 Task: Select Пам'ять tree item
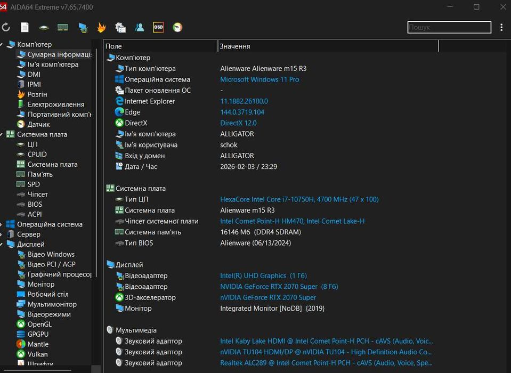[x=35, y=174]
